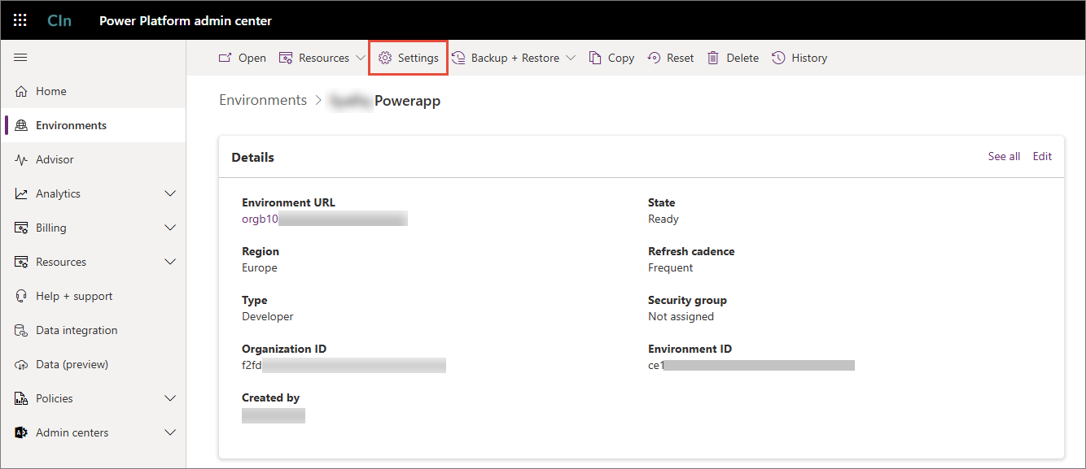
Task: Click the Environment ID value ce1
Action: (656, 365)
